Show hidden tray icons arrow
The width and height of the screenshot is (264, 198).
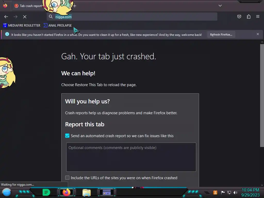click(x=207, y=193)
